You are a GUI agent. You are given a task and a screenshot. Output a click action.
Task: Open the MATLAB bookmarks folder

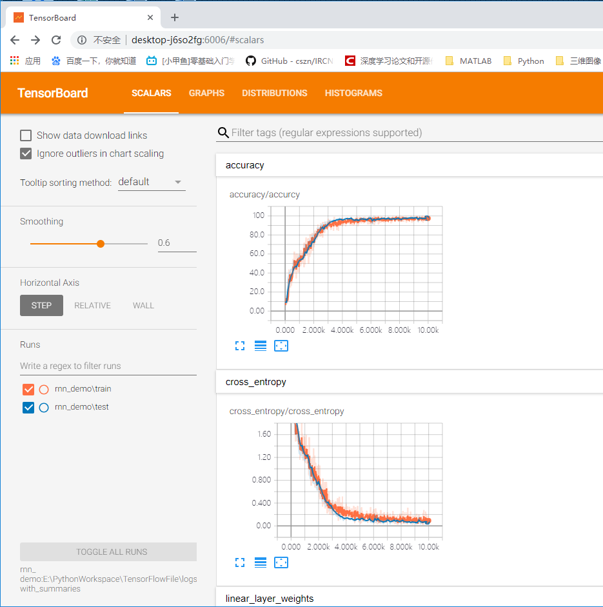468,61
